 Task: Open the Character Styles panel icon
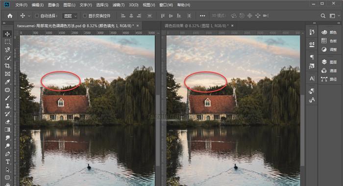pyautogui.click(x=312, y=100)
